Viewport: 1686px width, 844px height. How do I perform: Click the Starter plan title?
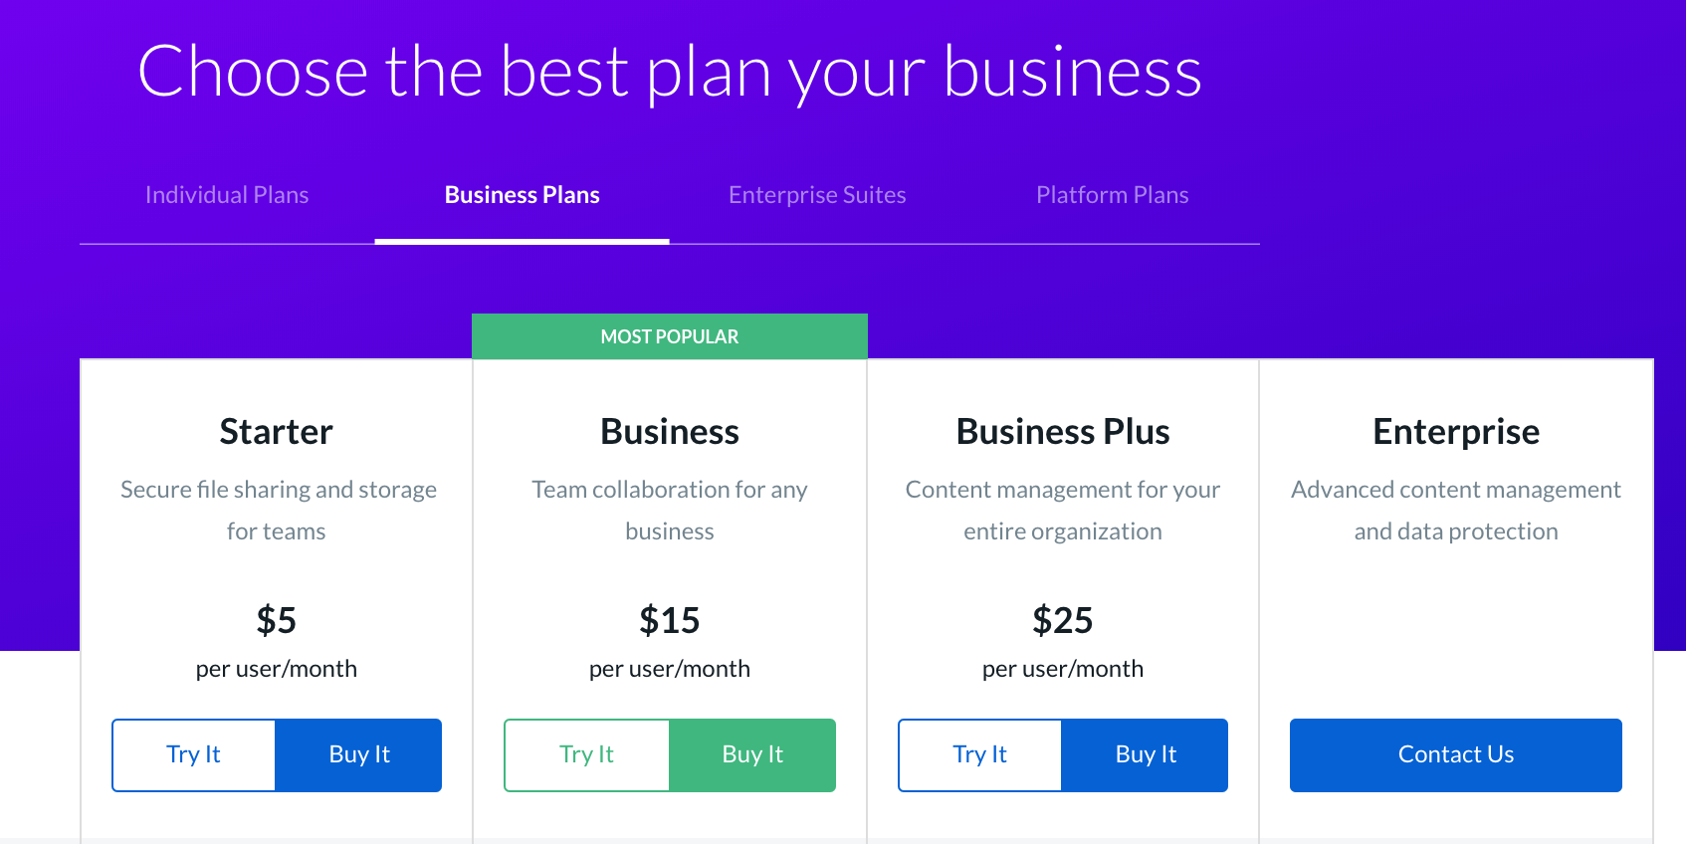(x=276, y=432)
